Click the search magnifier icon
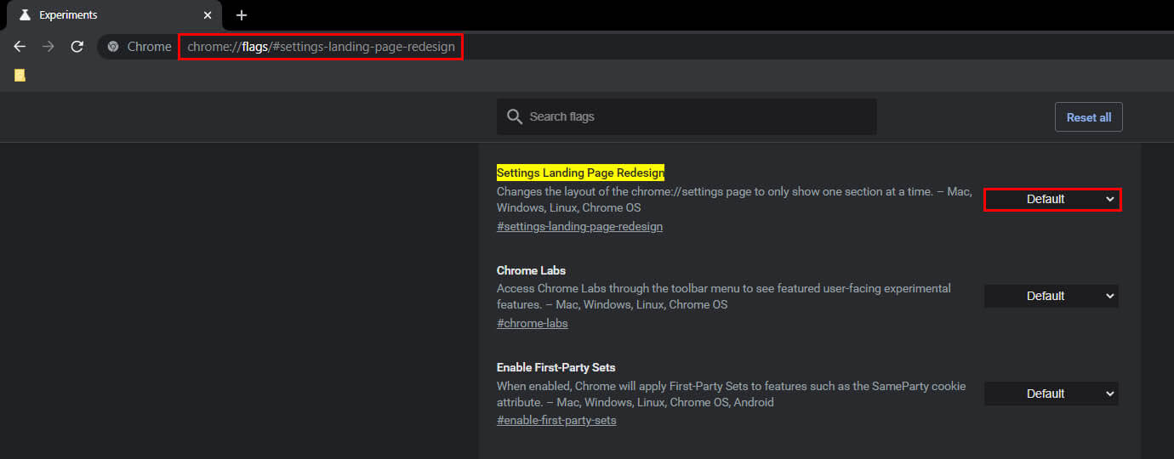The height and width of the screenshot is (459, 1174). [514, 116]
